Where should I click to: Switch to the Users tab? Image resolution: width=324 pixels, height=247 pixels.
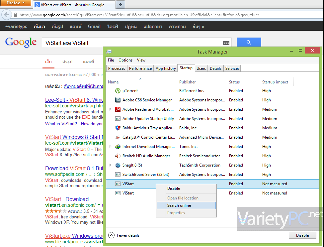pyautogui.click(x=201, y=68)
